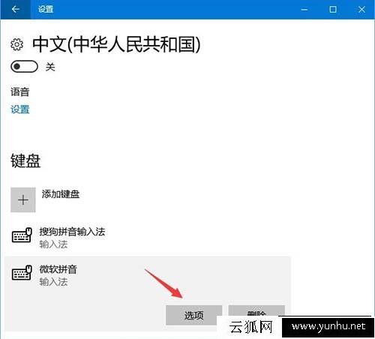Click the 键盘 section heading

click(x=25, y=160)
